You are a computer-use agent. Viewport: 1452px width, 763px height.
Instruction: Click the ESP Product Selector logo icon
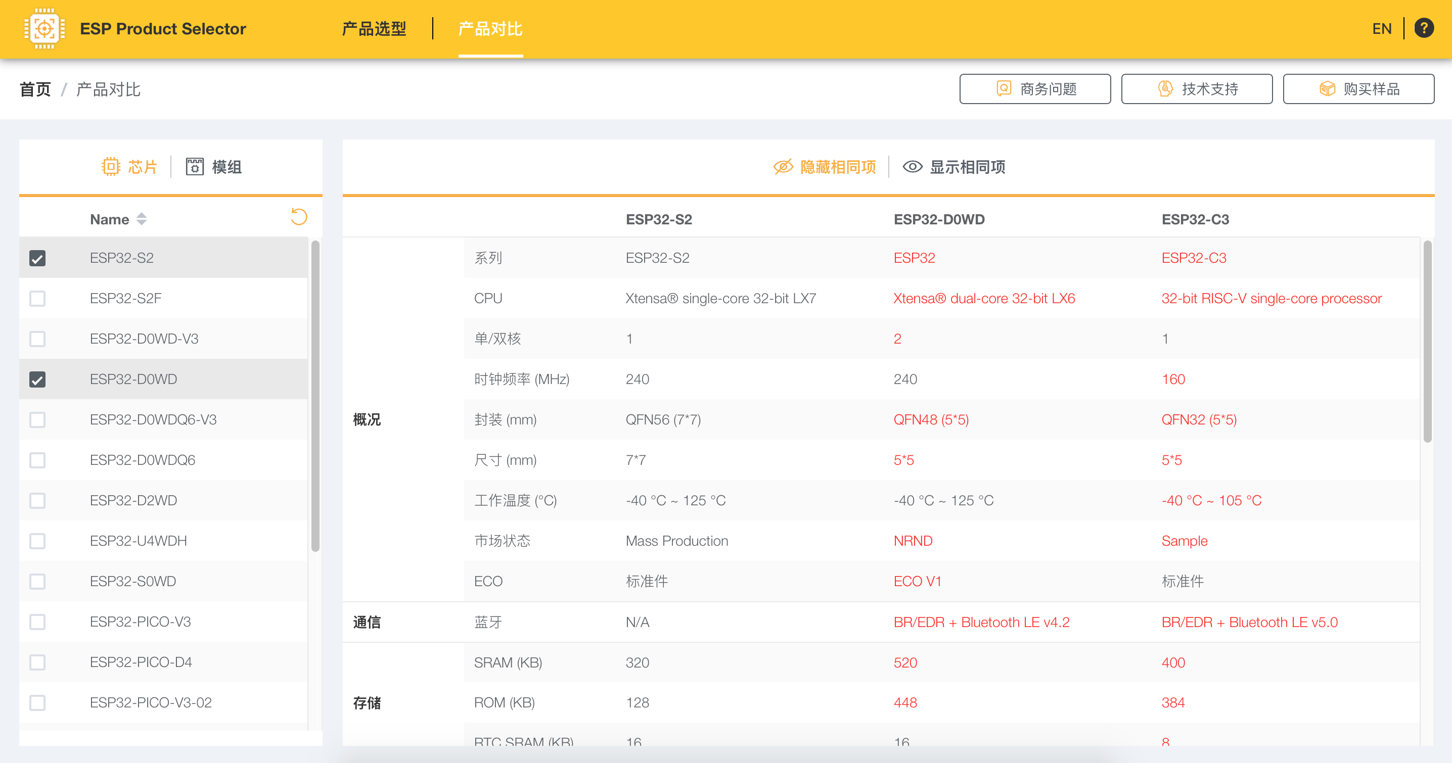[x=44, y=28]
